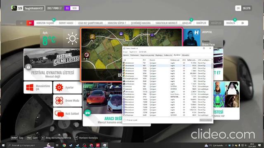Open the Uygulama geçmişi tab
The image size is (264, 148).
pyautogui.click(x=147, y=55)
